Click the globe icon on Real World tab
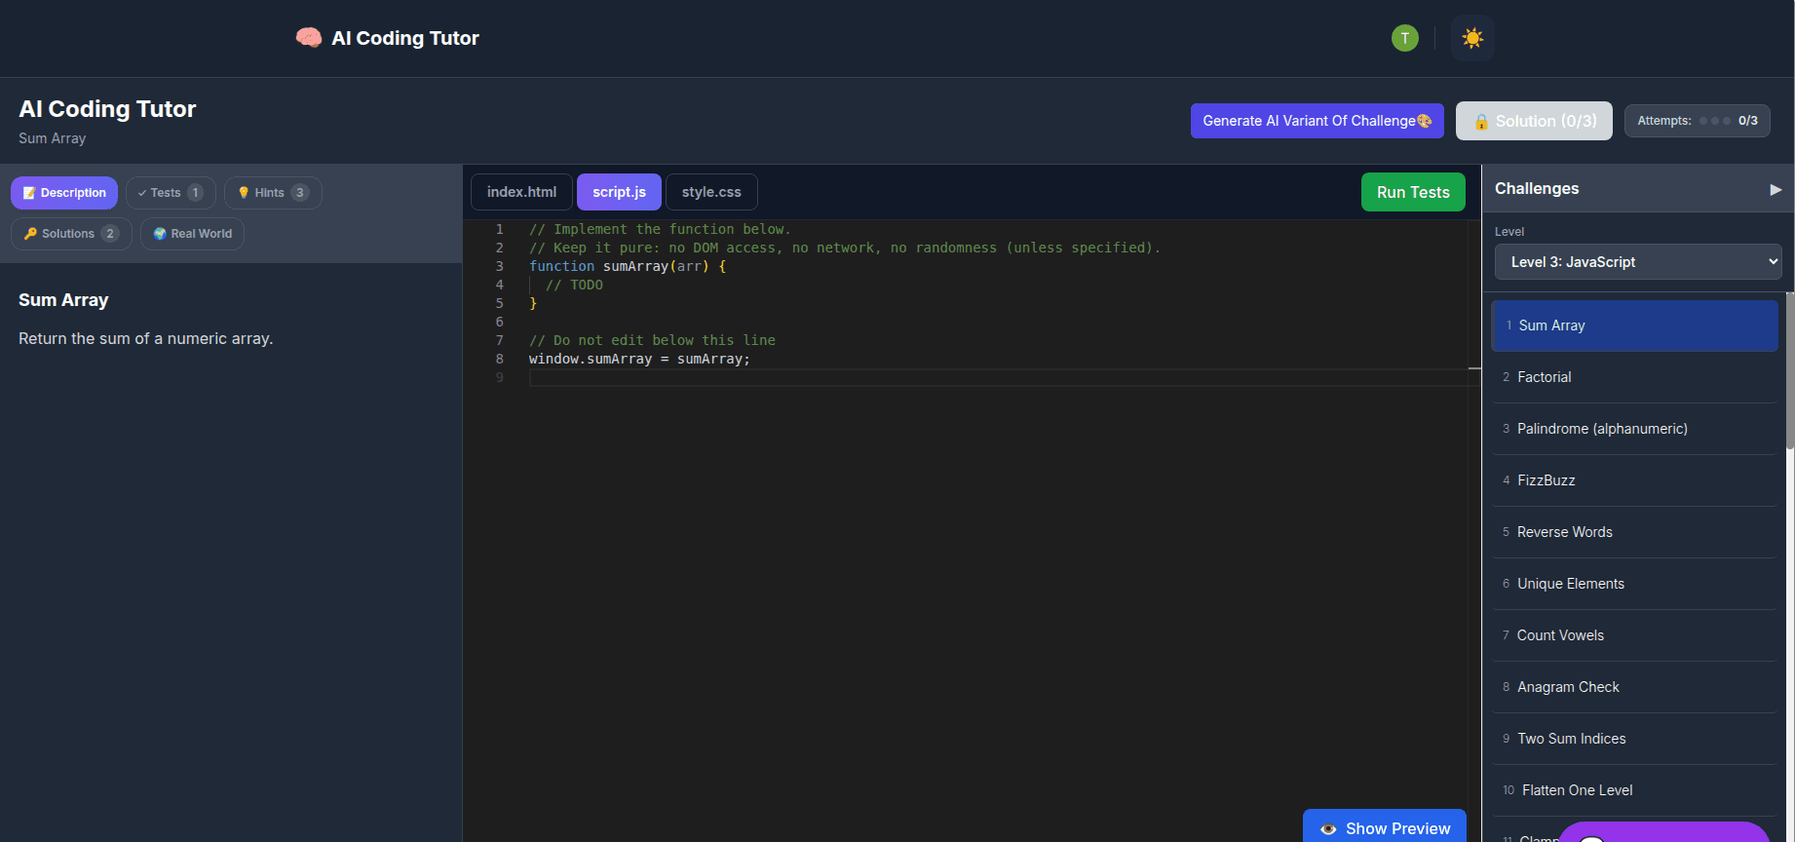Image resolution: width=1795 pixels, height=842 pixels. coord(160,234)
